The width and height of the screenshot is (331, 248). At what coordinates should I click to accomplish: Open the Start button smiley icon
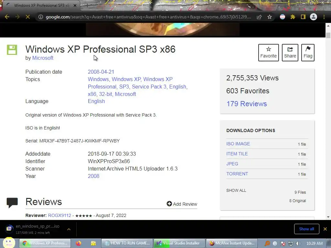point(9,243)
